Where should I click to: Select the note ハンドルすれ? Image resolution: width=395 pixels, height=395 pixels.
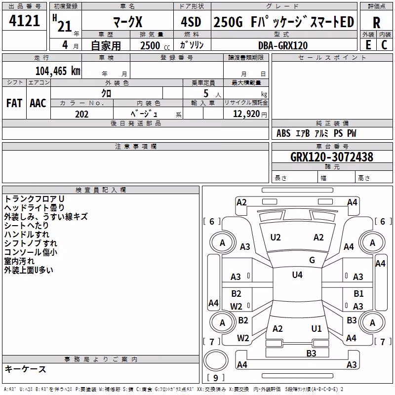coord(27,235)
